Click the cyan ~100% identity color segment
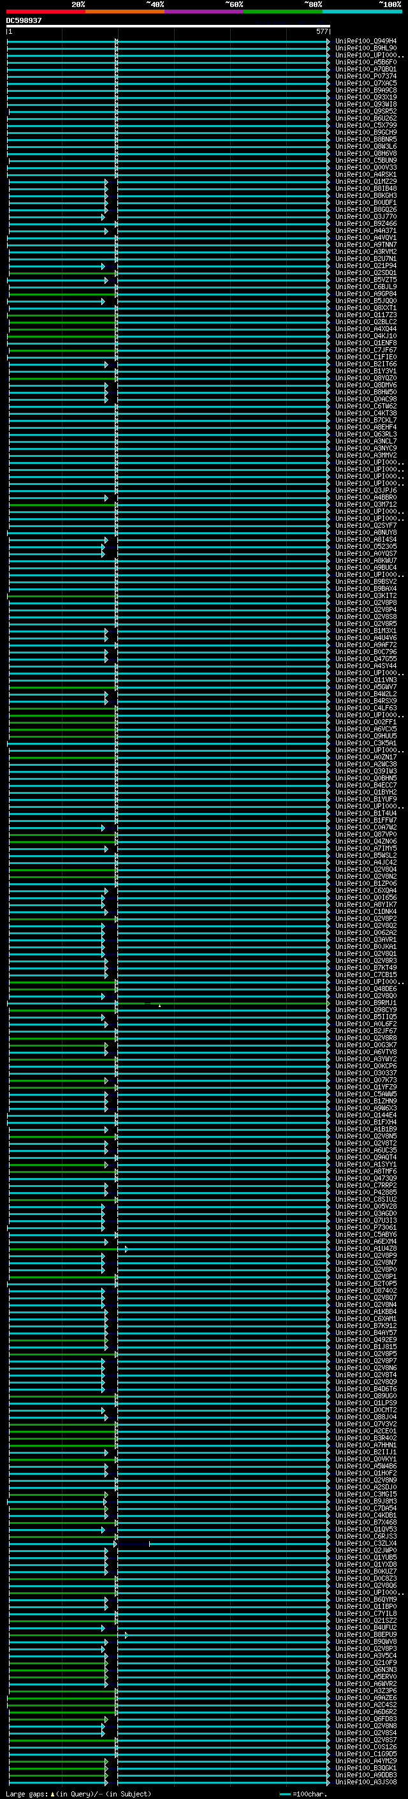The image size is (408, 1799). (x=362, y=11)
